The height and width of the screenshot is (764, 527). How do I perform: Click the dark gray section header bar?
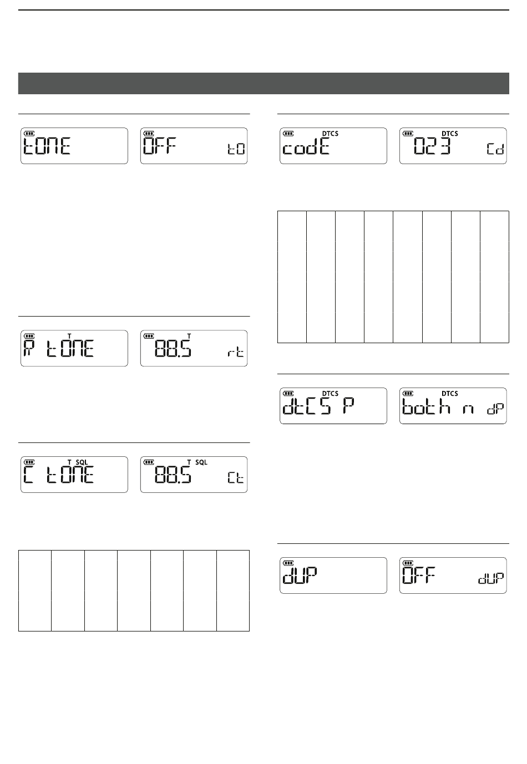pyautogui.click(x=263, y=83)
